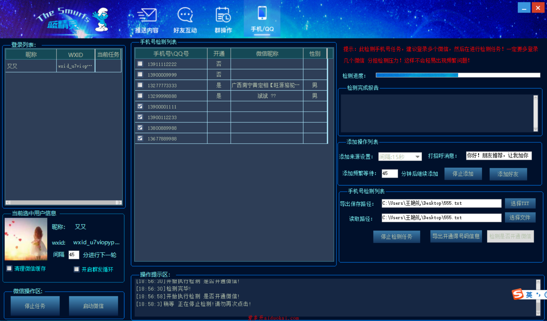Click the 检测进度 progress bar
This screenshot has height=321, width=547.
(458, 75)
